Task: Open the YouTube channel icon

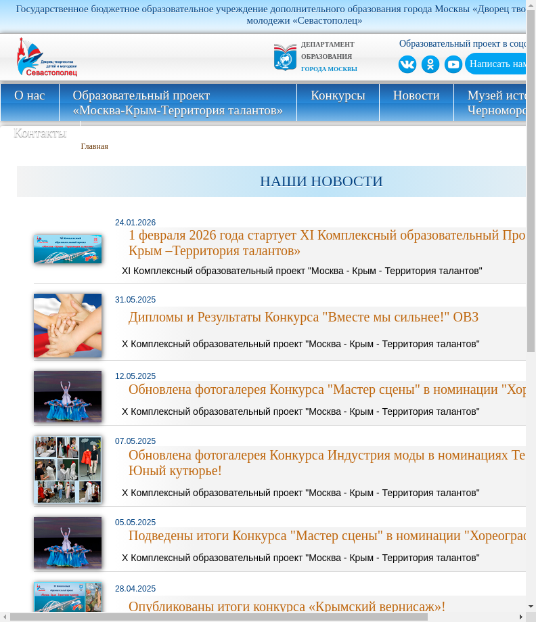Action: (x=453, y=64)
